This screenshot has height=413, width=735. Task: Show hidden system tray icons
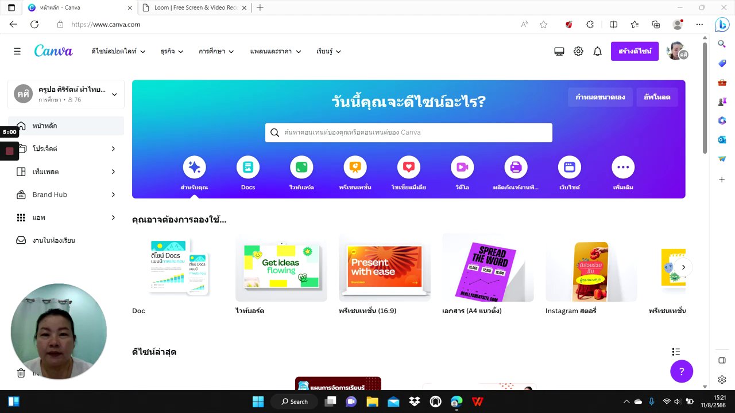pyautogui.click(x=626, y=402)
